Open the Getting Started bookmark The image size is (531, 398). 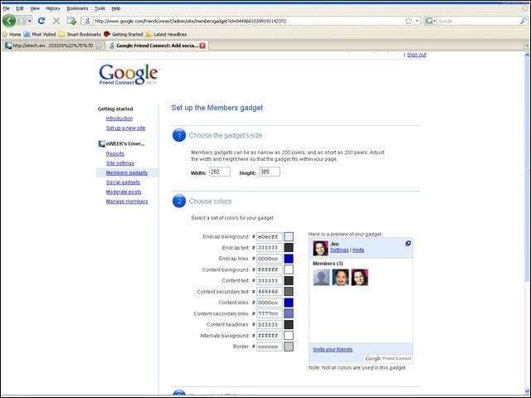coord(124,34)
